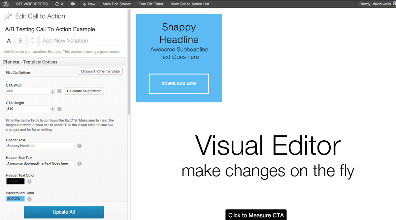Click the Header Sub Text input field
The width and height of the screenshot is (396, 220).
(x=40, y=164)
